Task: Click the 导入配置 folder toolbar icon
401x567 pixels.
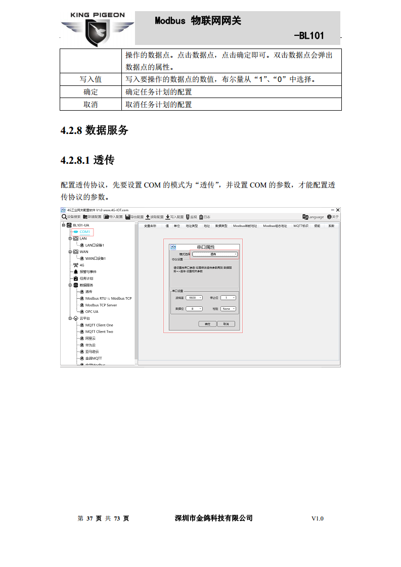Action: coord(106,217)
